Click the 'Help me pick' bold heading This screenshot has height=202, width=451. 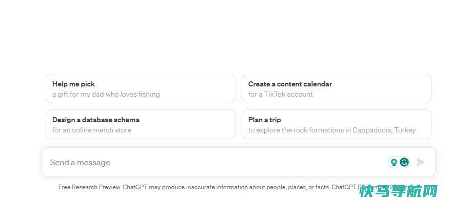[74, 84]
